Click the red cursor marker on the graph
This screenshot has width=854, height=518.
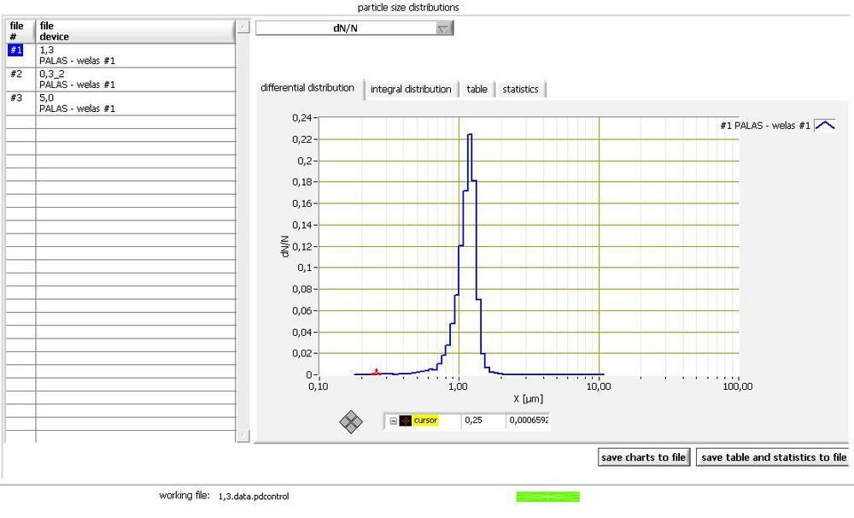[377, 372]
